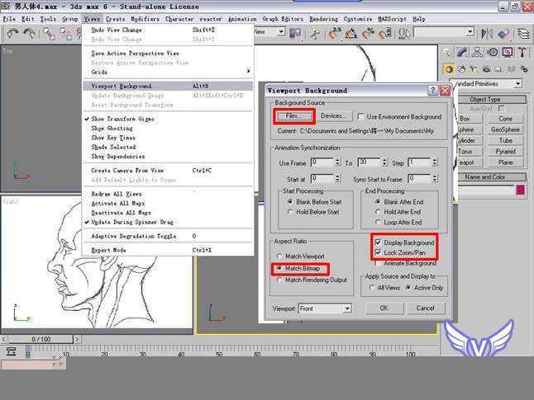Image resolution: width=534 pixels, height=400 pixels.
Task: Click the Devices... button
Action: 333,116
